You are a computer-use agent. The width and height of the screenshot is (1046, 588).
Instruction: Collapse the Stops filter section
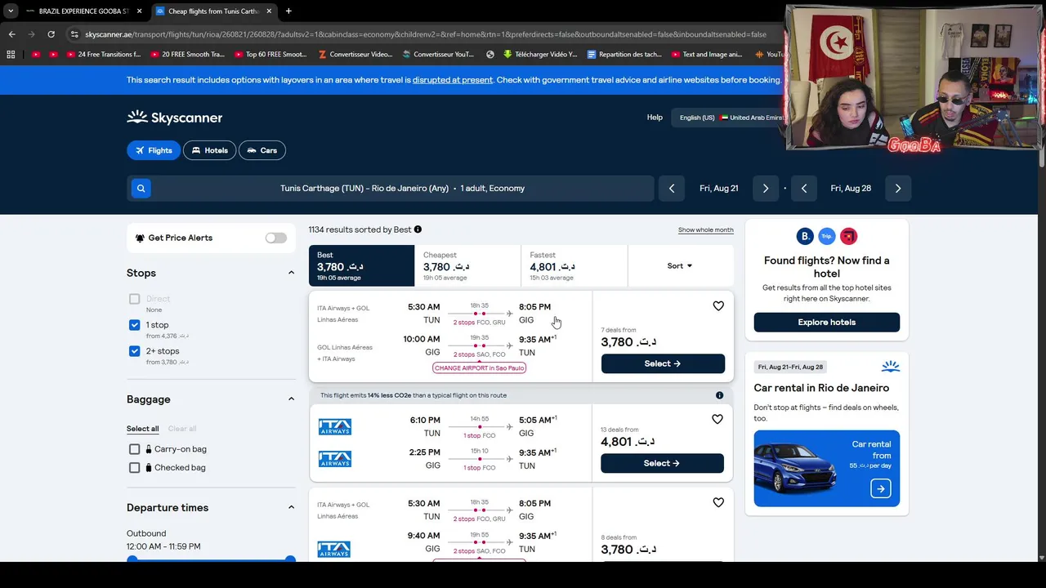(x=291, y=273)
